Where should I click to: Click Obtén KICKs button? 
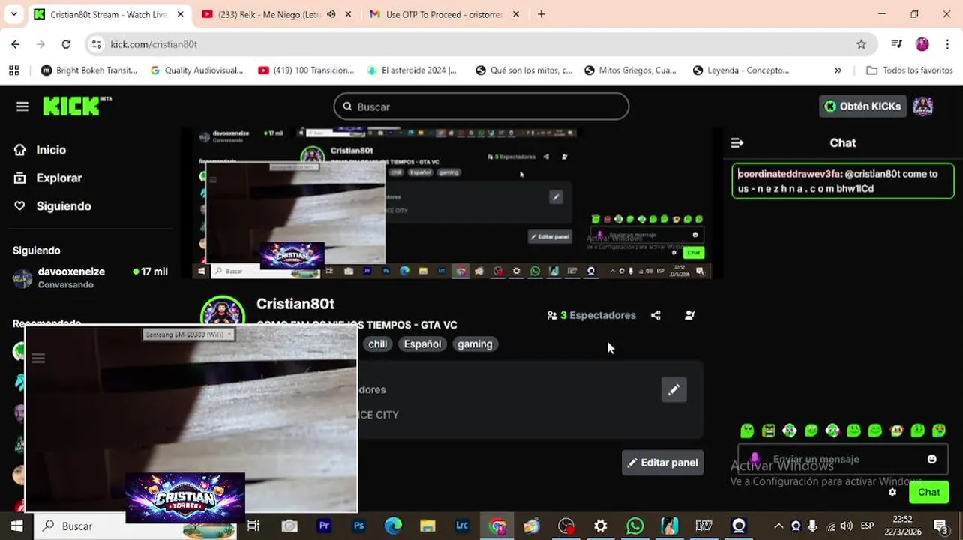point(862,106)
